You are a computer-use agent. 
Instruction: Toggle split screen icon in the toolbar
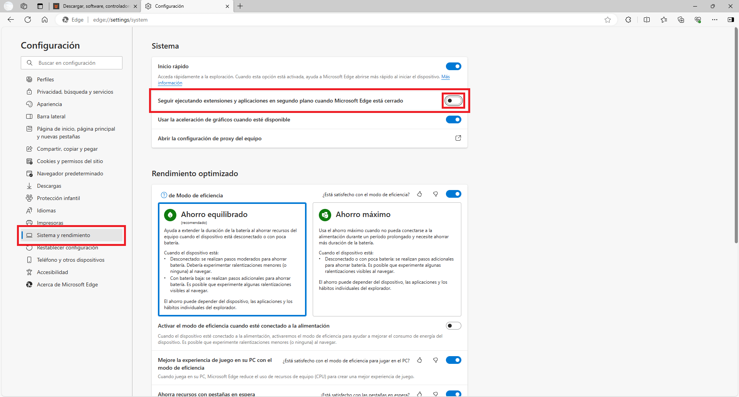[x=647, y=20]
